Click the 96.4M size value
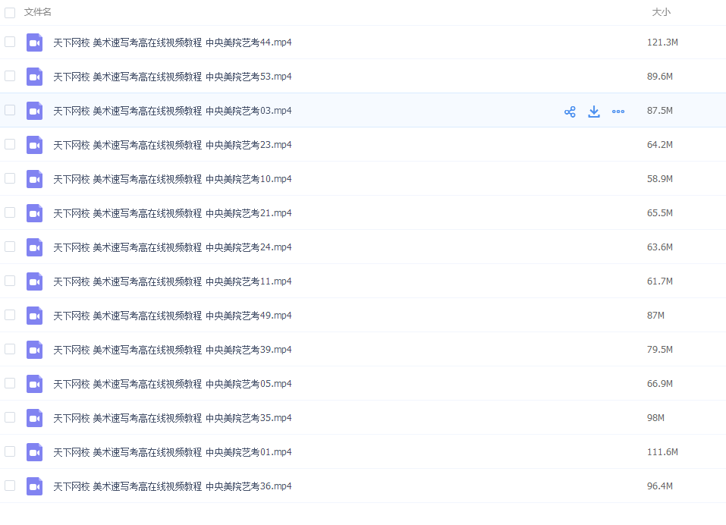This screenshot has width=726, height=525. tap(660, 486)
